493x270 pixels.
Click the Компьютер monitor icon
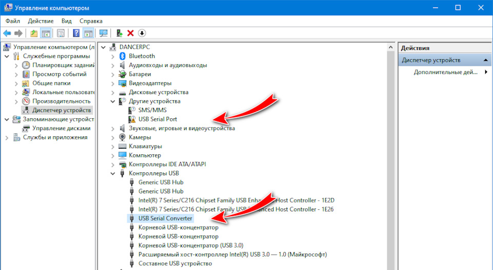click(x=122, y=155)
